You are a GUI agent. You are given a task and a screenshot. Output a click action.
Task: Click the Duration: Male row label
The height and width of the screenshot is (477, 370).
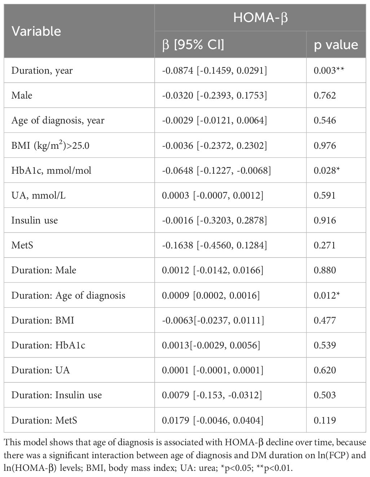click(44, 270)
